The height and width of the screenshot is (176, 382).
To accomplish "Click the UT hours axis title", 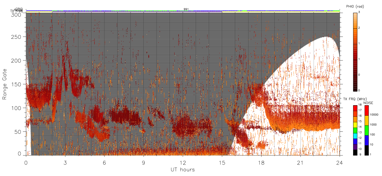I will 183,169.
